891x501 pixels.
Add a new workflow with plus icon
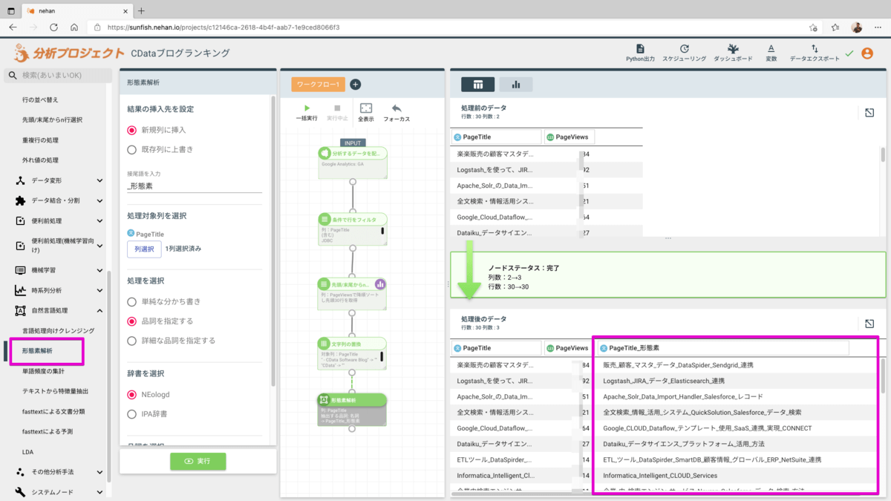coord(355,85)
